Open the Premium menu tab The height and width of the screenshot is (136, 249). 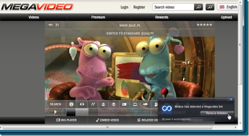coord(98,17)
